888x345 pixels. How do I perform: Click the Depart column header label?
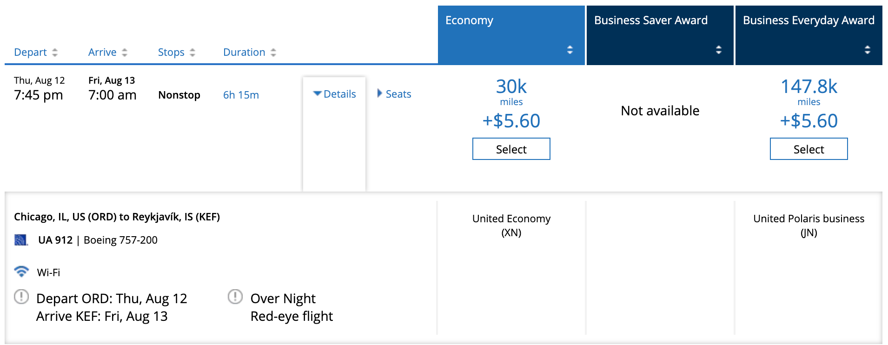[x=30, y=53]
